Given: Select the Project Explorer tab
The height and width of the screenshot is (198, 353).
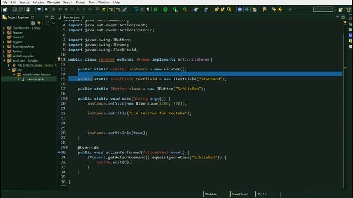Looking at the screenshot, I should click(18, 17).
